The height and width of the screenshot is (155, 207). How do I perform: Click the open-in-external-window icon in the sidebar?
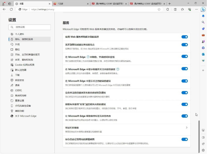[203, 144]
